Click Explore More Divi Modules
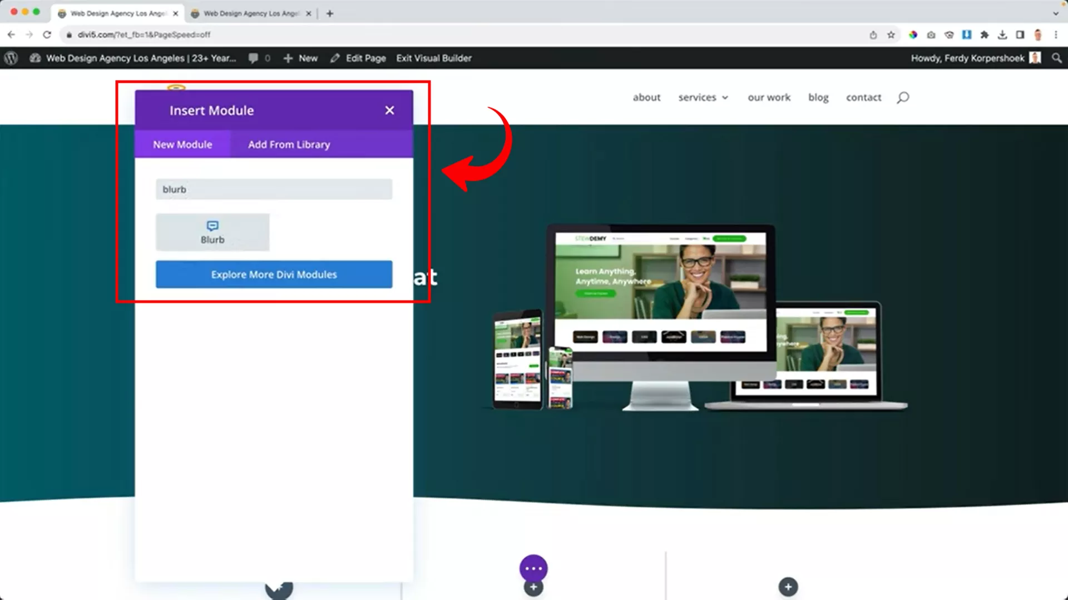 [x=274, y=274]
